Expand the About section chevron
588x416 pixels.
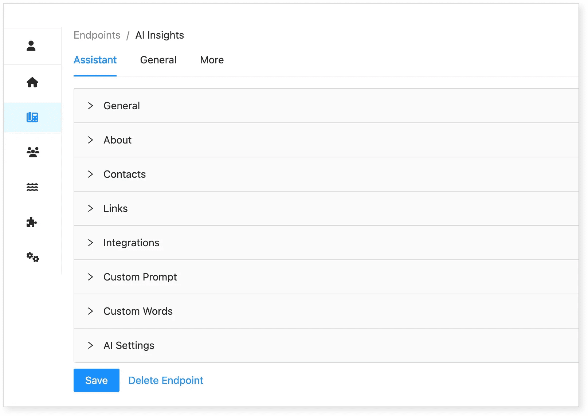click(90, 140)
